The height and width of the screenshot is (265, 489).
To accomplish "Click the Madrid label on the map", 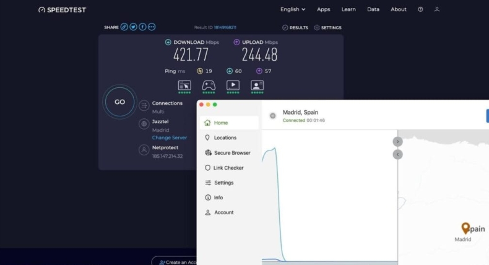I will [463, 240].
